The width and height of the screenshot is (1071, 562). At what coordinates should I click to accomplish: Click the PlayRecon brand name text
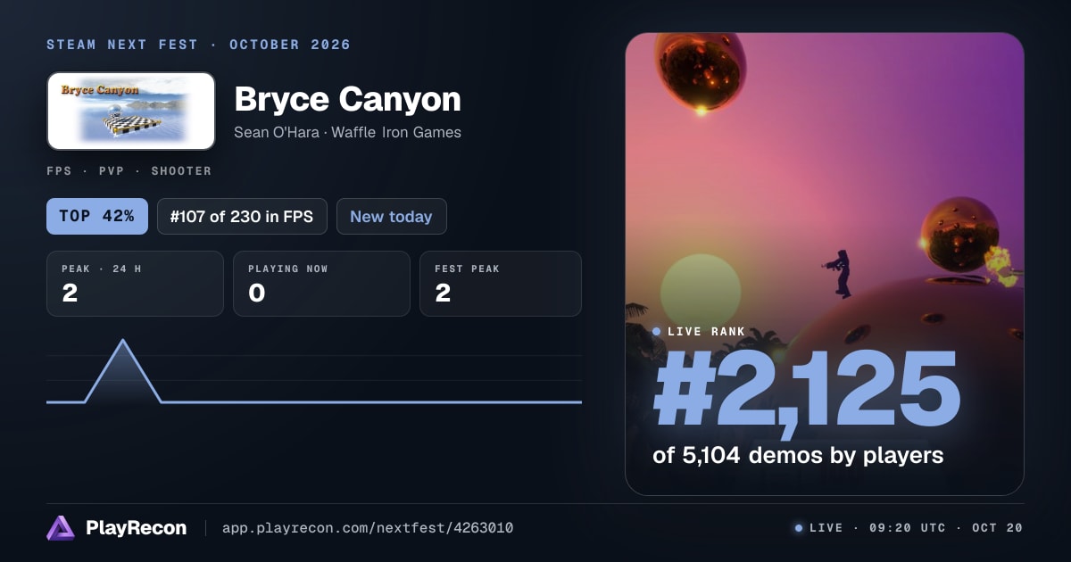pos(136,528)
